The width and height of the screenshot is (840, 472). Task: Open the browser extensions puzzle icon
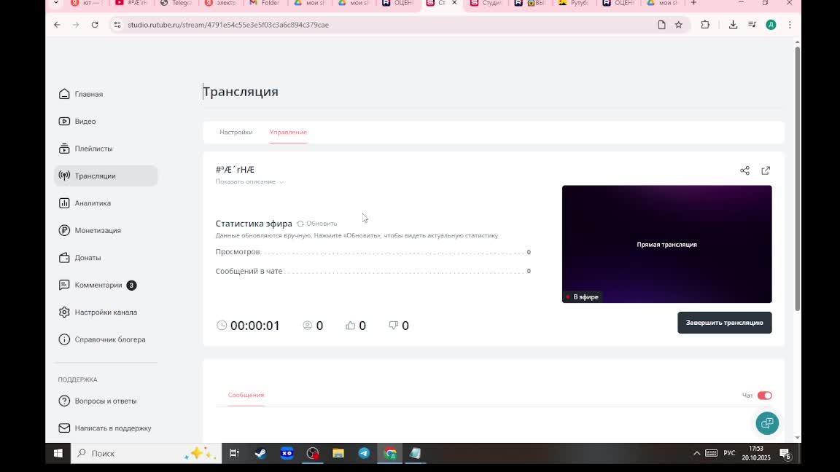(705, 25)
